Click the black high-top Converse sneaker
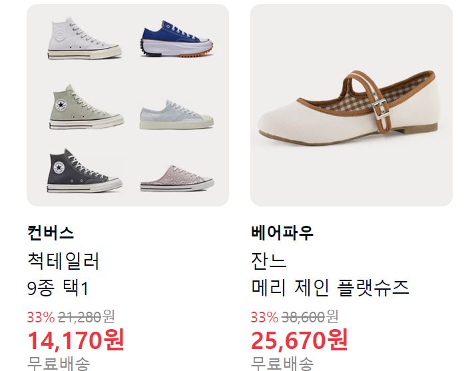The width and height of the screenshot is (466, 371). [x=85, y=171]
